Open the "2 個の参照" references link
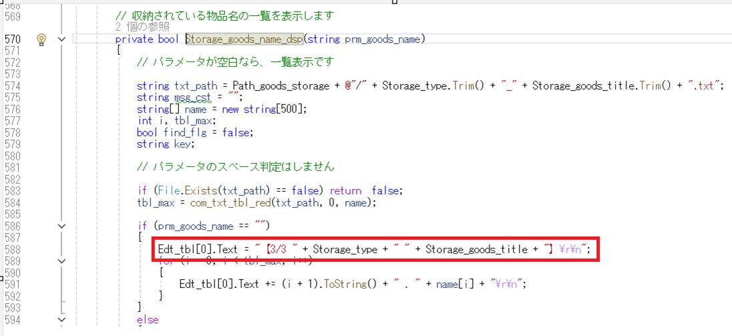The width and height of the screenshot is (732, 336). click(x=142, y=27)
